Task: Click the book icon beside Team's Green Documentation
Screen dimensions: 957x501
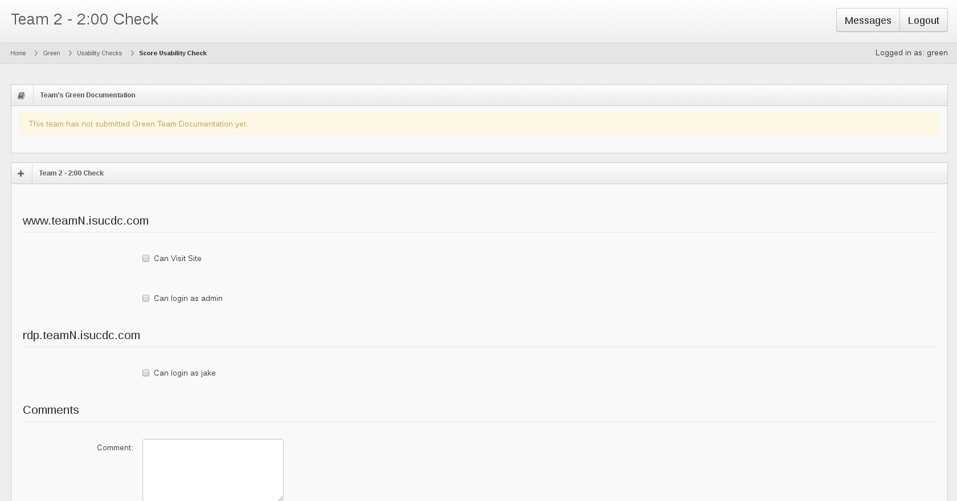Action: click(x=22, y=95)
